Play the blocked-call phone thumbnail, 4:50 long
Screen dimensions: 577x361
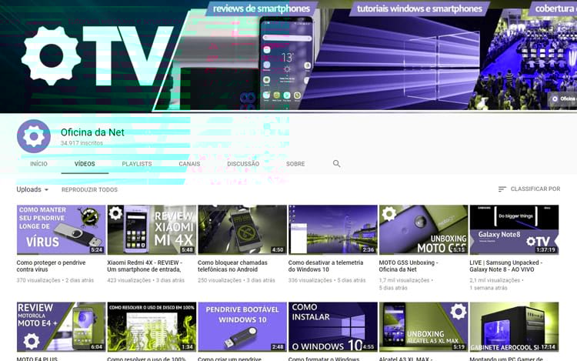[242, 229]
